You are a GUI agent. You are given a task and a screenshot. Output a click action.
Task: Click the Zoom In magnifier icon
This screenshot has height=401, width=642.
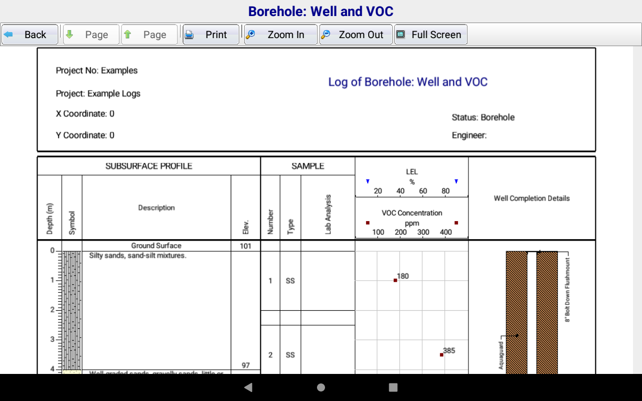tap(251, 35)
